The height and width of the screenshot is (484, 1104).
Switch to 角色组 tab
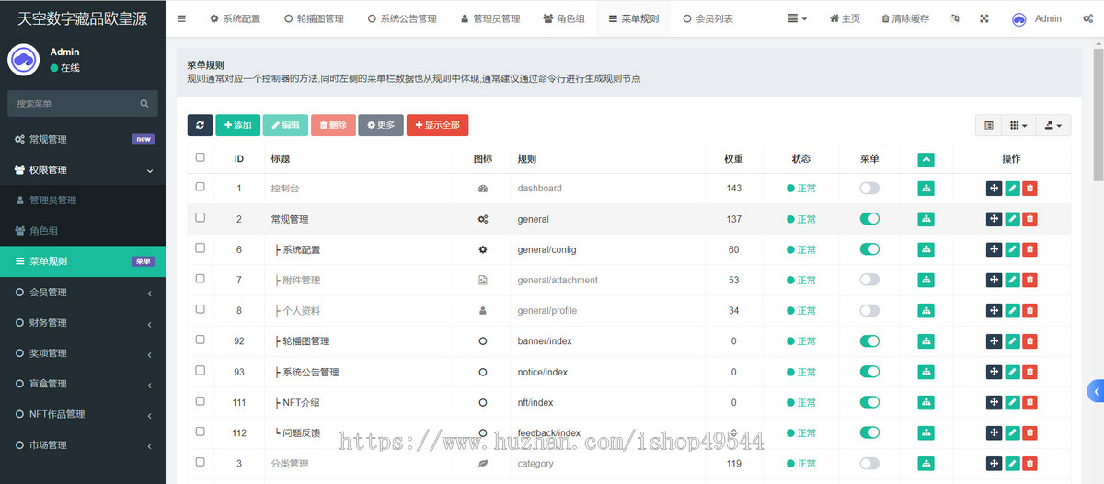[x=564, y=18]
